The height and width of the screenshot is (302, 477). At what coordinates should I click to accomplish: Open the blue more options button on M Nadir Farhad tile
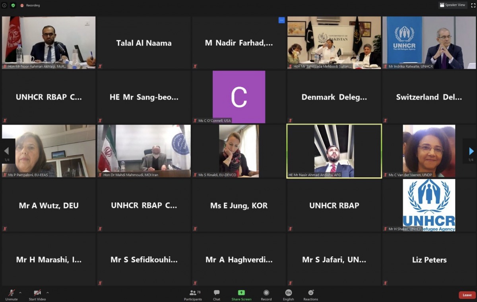(281, 20)
